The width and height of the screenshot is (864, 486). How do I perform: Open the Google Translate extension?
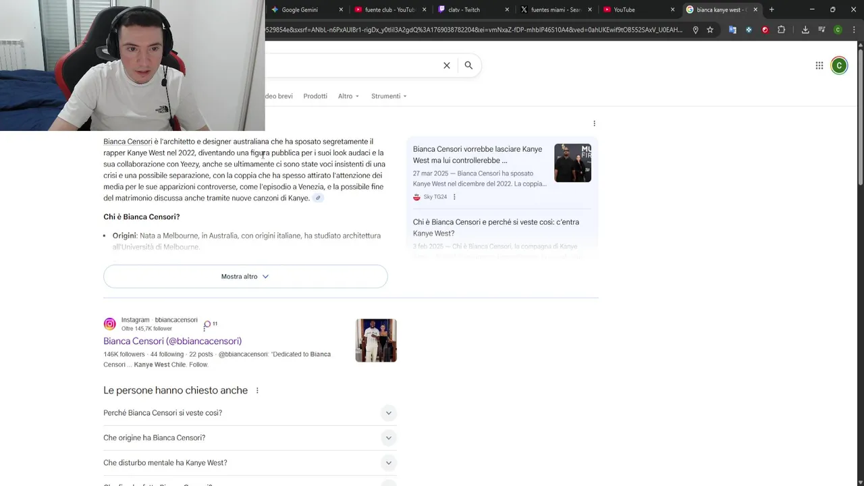[732, 30]
